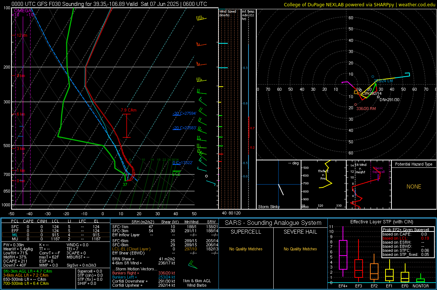Click the 3 km height label

21,149
